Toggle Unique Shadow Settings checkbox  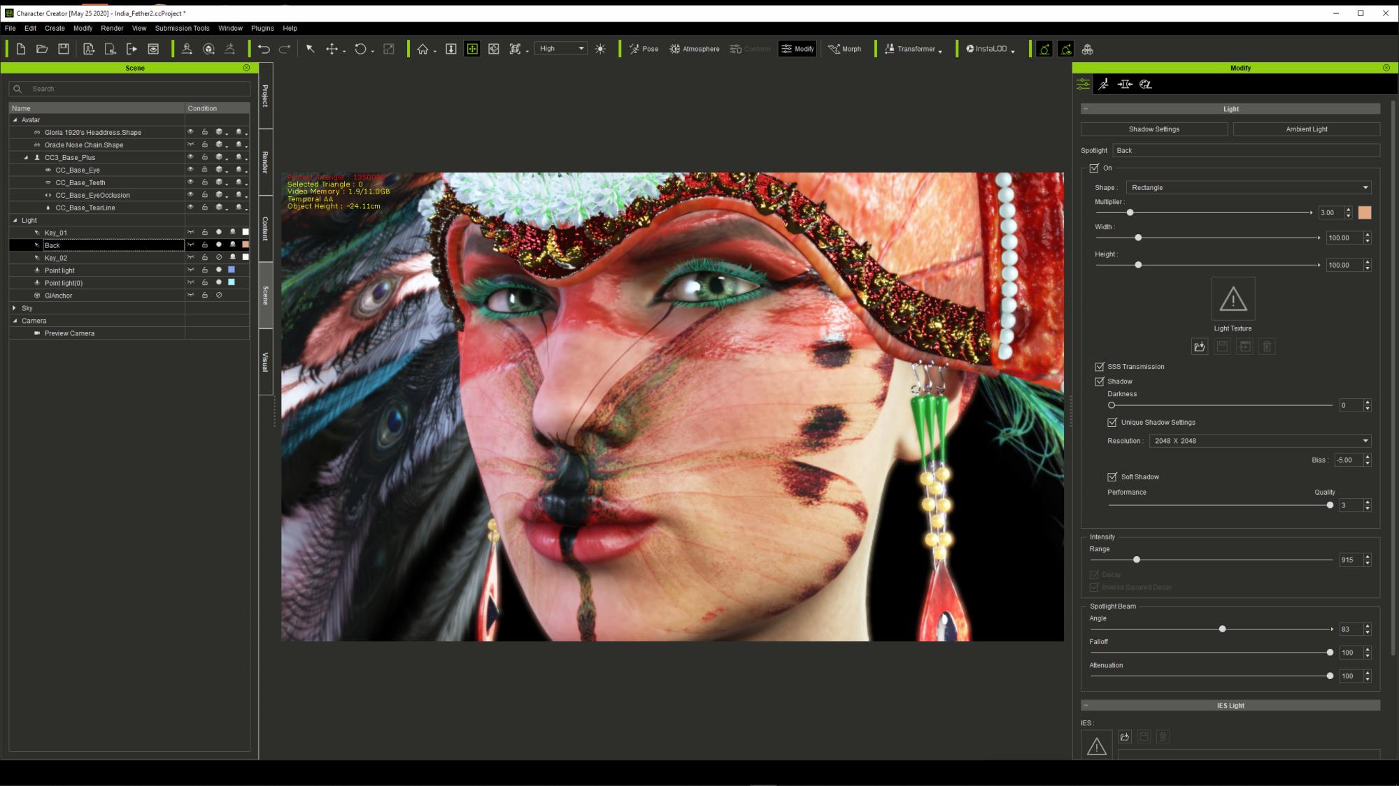(x=1112, y=423)
